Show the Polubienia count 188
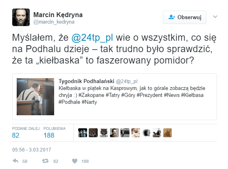Image resolution: width=228 pixels, height=169 pixels. [x=49, y=135]
